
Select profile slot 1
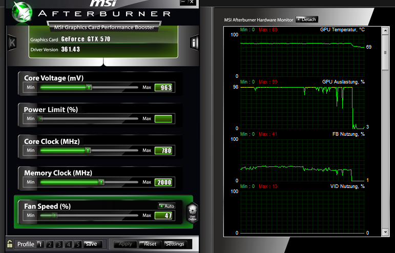(40, 244)
